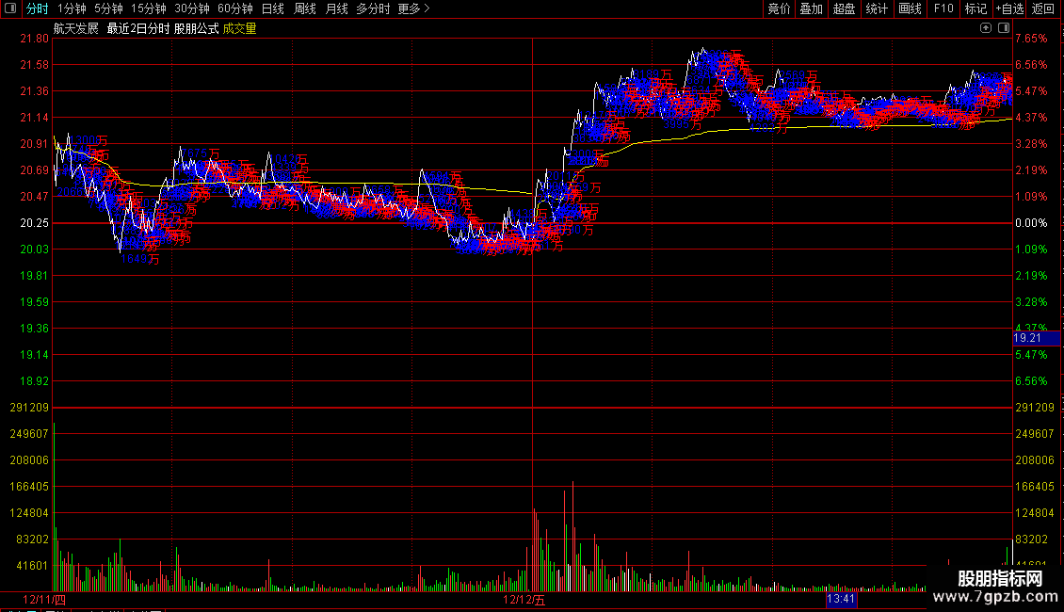Select the 1分钟 period tab
The width and height of the screenshot is (1064, 612).
point(72,8)
